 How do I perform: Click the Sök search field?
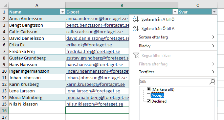(x=174, y=82)
